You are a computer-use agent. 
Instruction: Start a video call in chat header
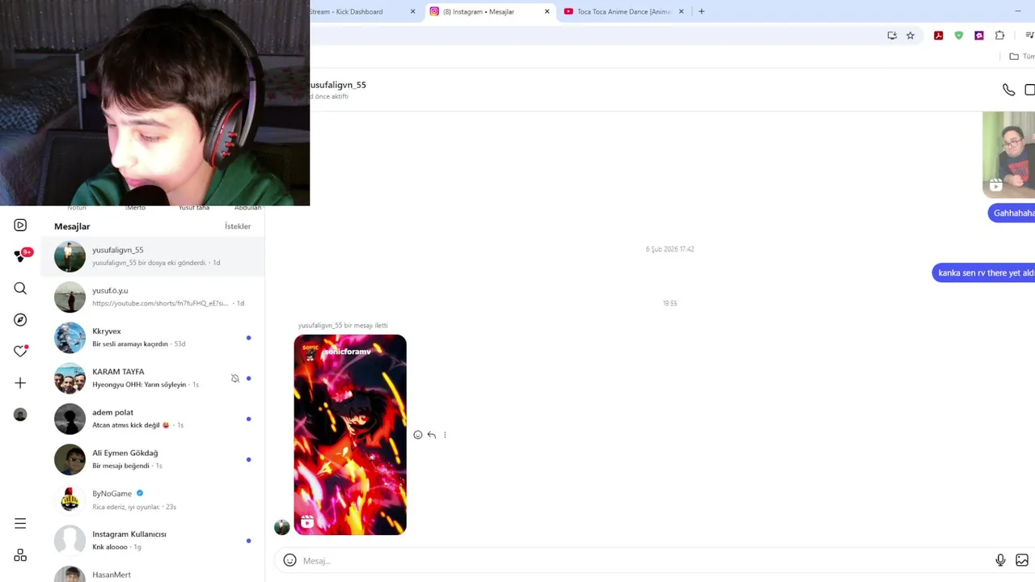pos(1030,90)
